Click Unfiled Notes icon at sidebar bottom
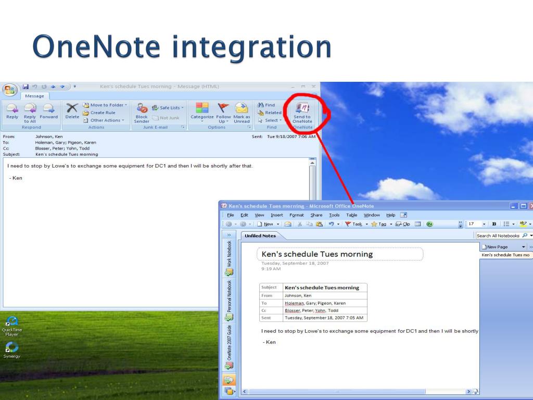 (229, 380)
